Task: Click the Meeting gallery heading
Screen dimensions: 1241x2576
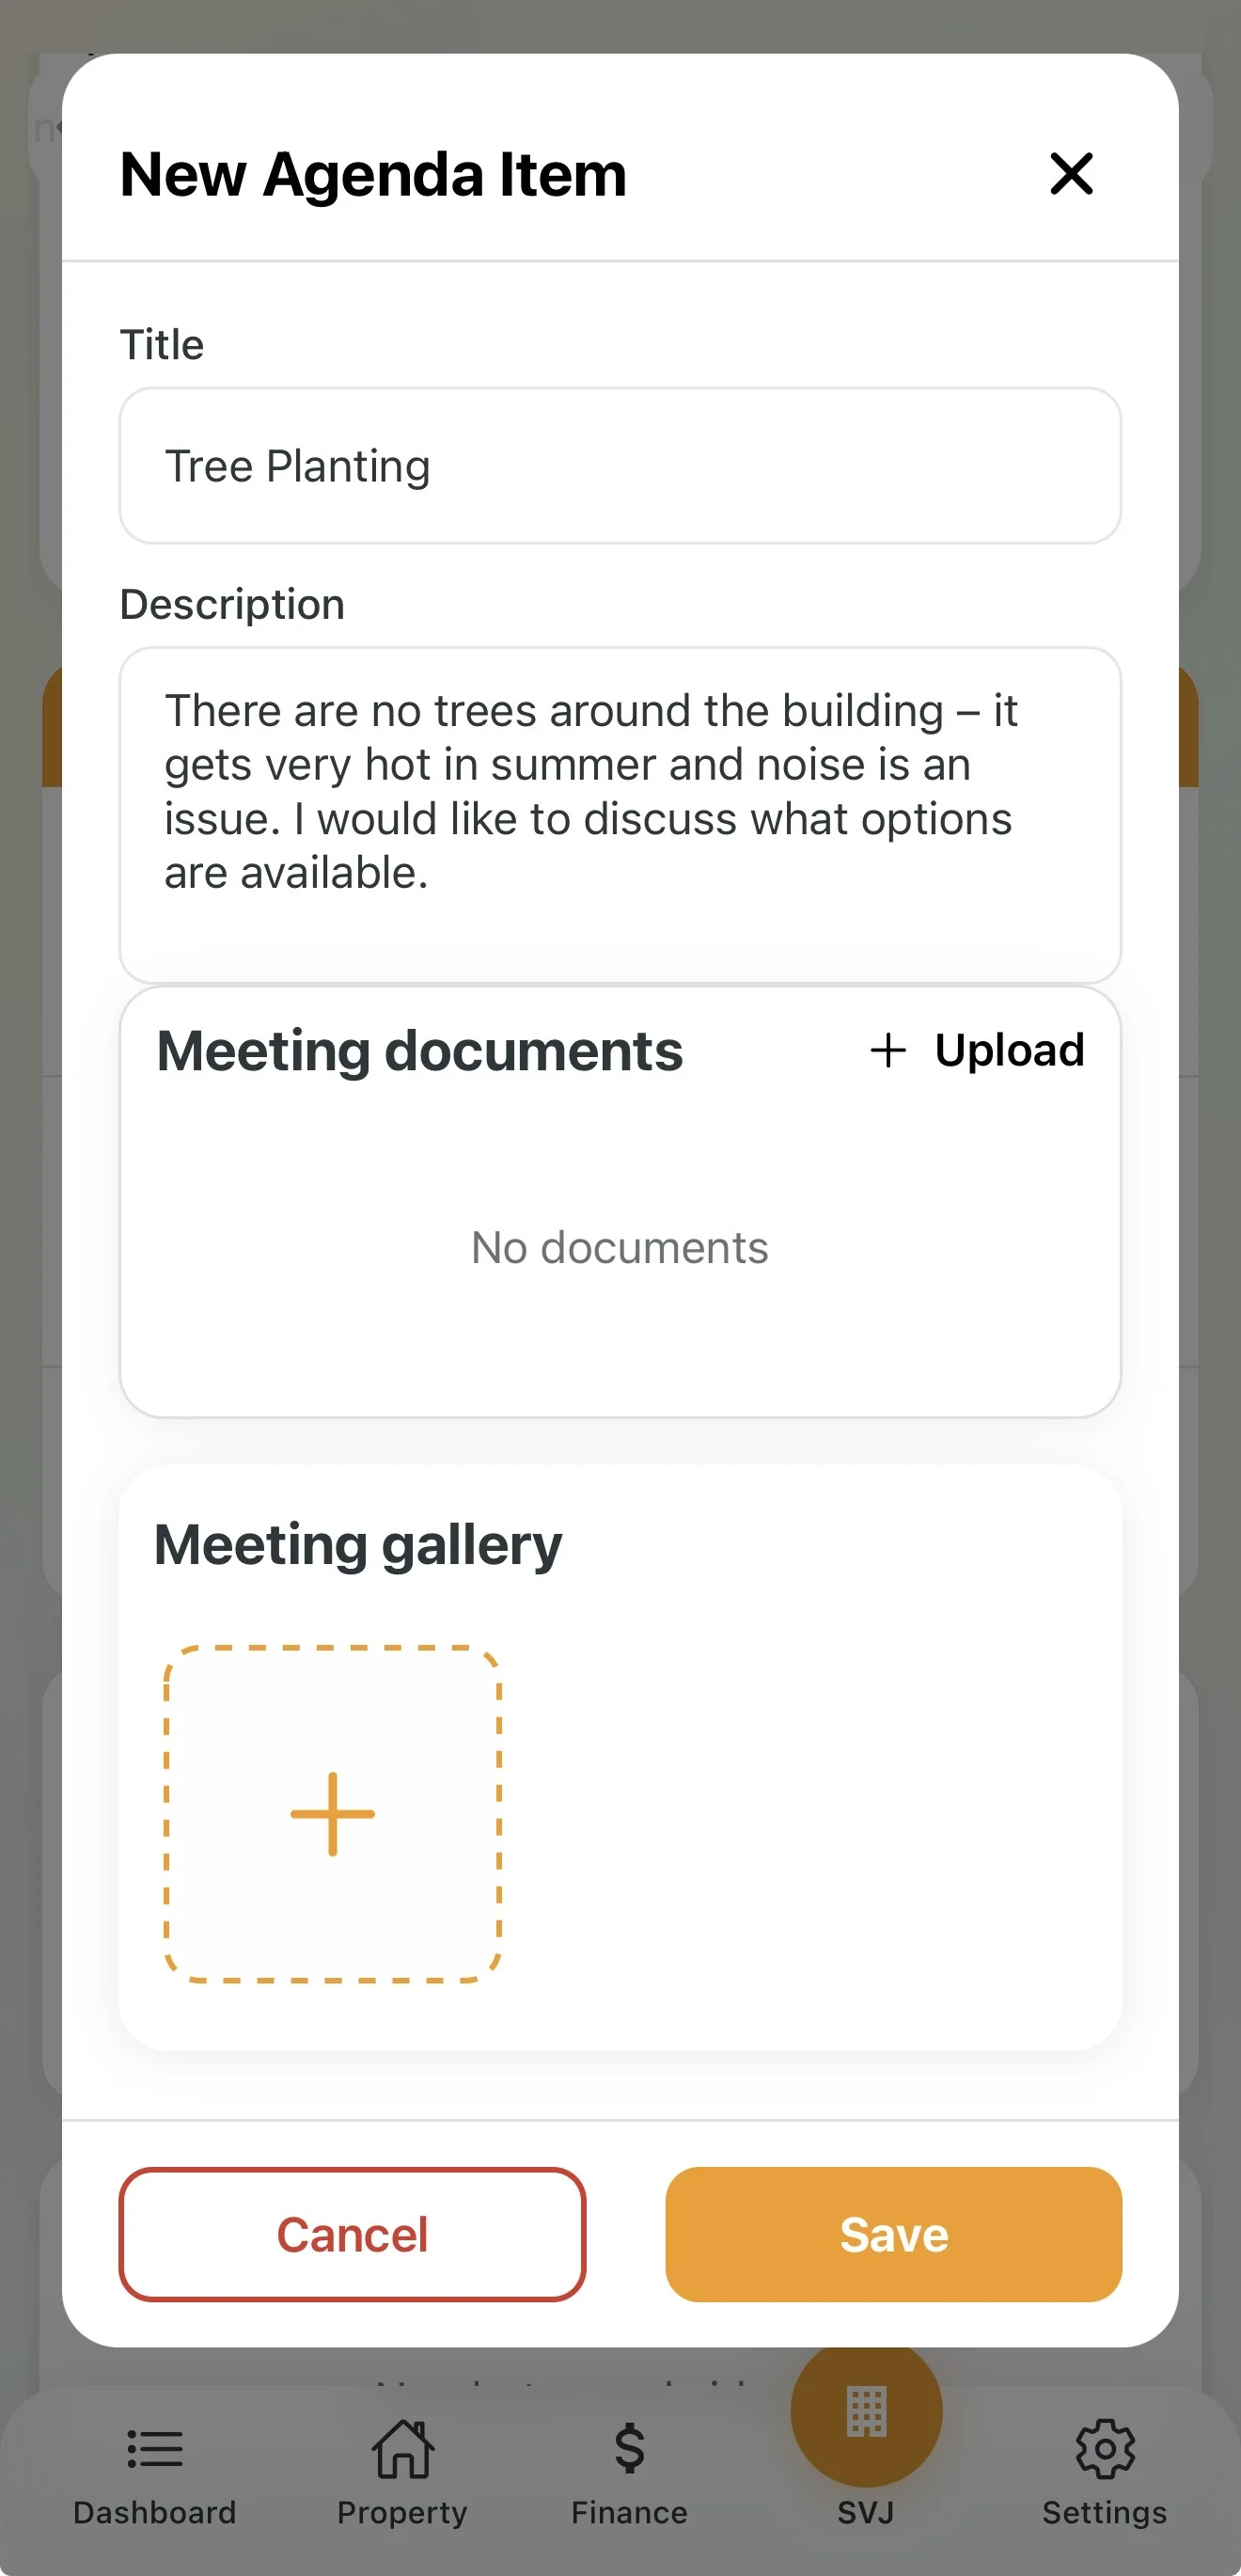Action: coord(358,1546)
